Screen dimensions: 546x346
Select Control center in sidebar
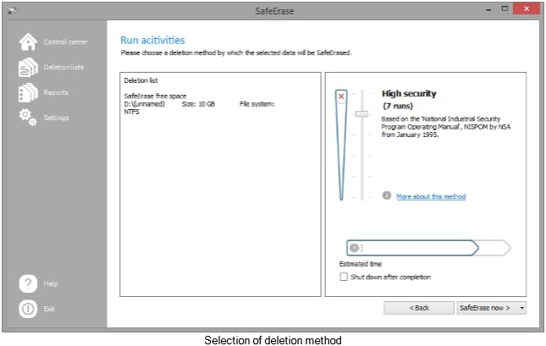click(x=65, y=42)
